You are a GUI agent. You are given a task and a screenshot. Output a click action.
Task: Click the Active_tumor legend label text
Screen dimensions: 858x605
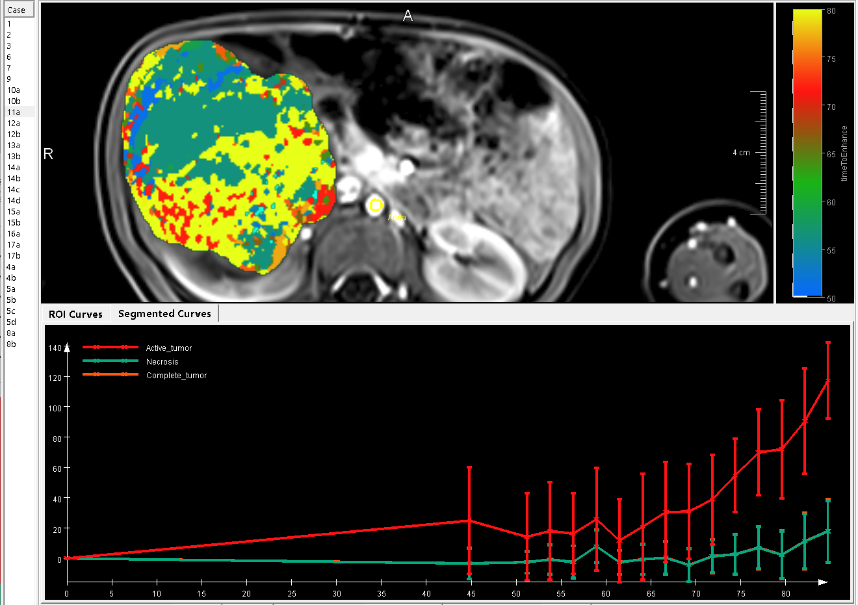169,348
